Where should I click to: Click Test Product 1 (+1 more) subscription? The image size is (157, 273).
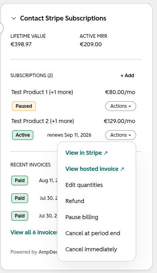42,92
